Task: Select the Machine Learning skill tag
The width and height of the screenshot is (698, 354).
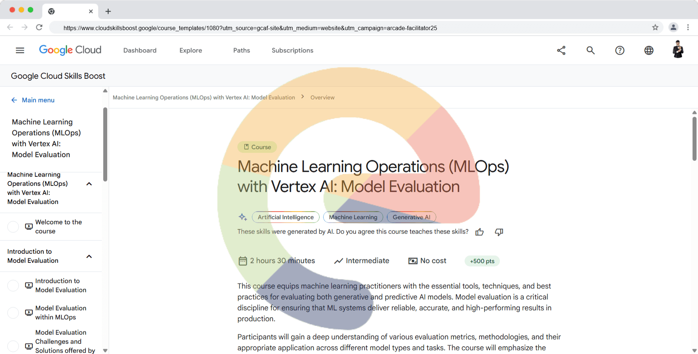Action: (x=353, y=217)
